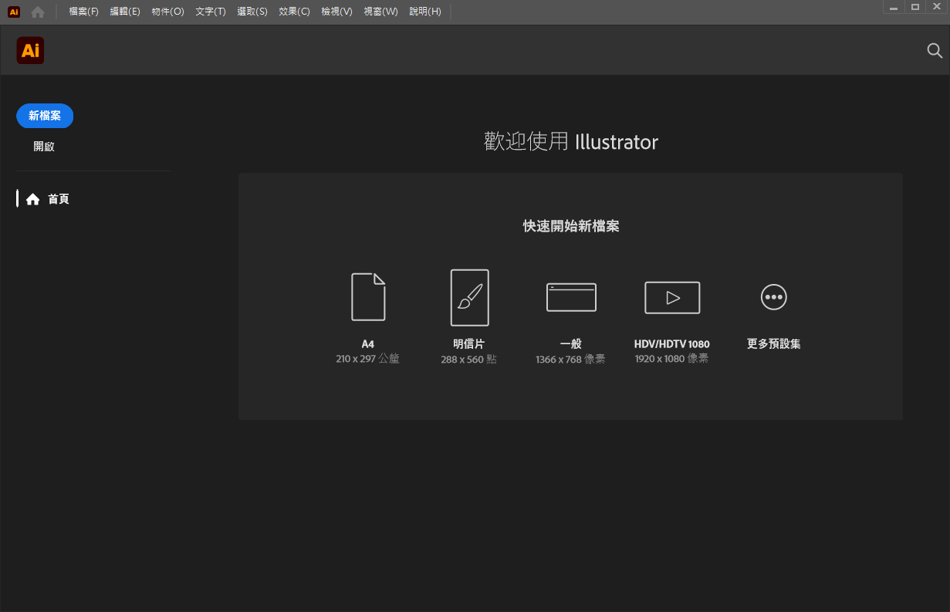The image size is (950, 612).
Task: Click the 開啟 button in sidebar
Action: pos(44,147)
